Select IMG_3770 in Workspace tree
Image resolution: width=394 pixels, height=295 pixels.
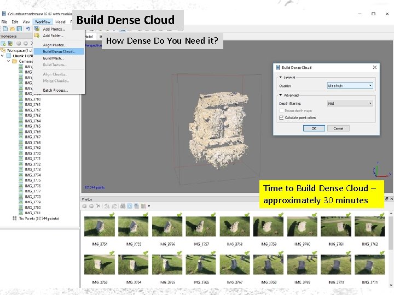pyautogui.click(x=33, y=154)
